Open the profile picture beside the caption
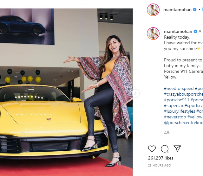The width and height of the screenshot is (203, 176). (x=153, y=34)
